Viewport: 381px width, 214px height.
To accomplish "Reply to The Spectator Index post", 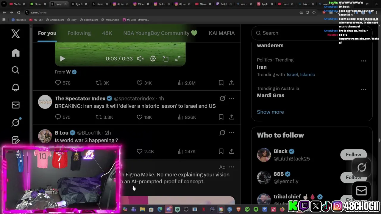I will pos(63,117).
